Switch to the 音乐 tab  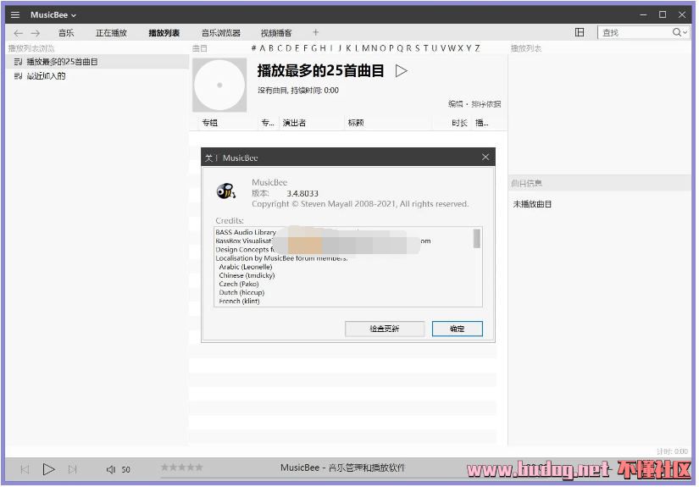(x=66, y=33)
